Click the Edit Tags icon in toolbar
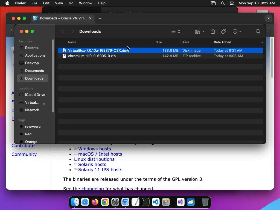 click(224, 32)
